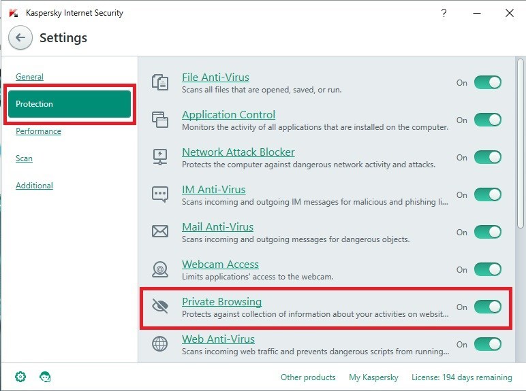The image size is (526, 391).
Task: Click 'Limits applications' access to the webcam' text
Action: pyautogui.click(x=258, y=277)
